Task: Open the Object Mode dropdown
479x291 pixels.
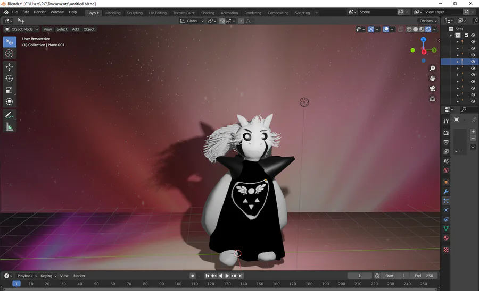Action: point(22,29)
